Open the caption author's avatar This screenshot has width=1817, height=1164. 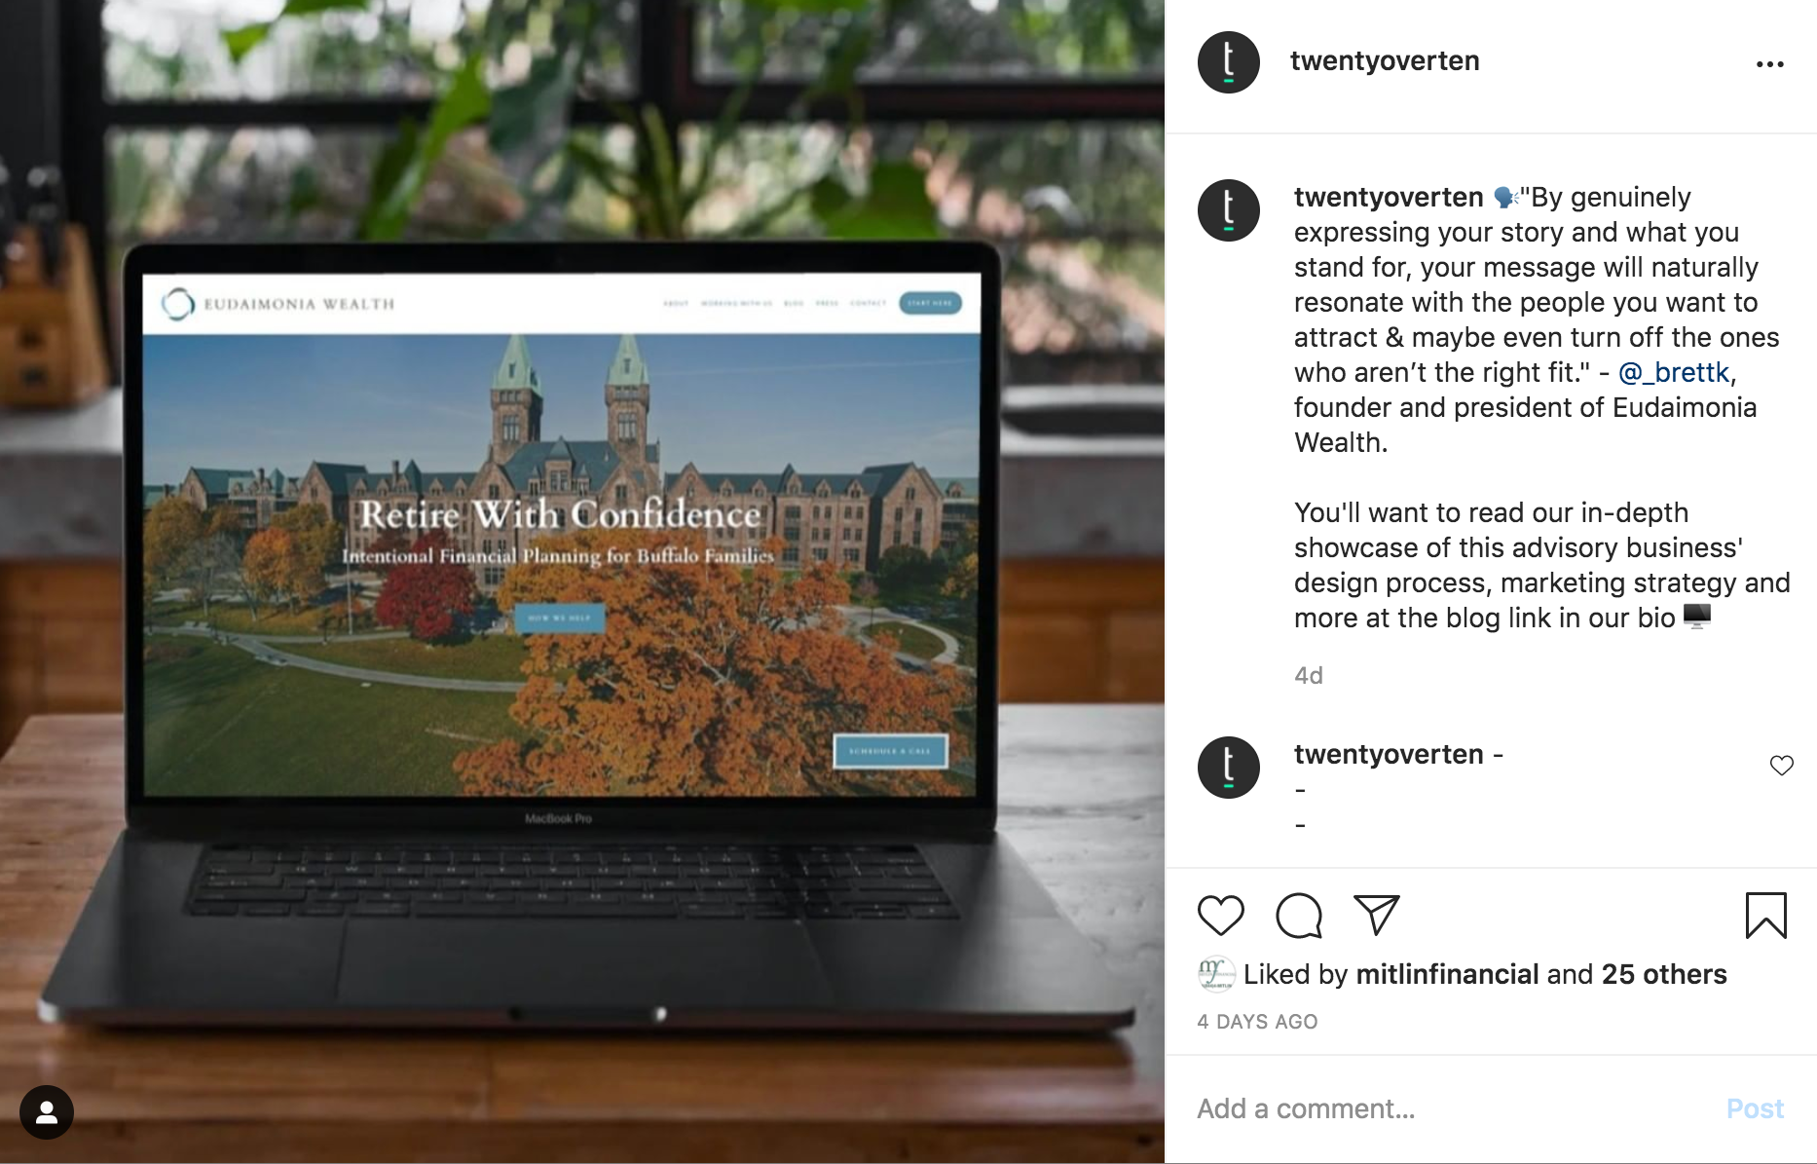(x=1228, y=210)
